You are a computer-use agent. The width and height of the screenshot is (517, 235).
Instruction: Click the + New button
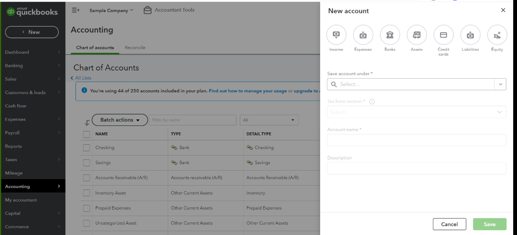coord(32,32)
